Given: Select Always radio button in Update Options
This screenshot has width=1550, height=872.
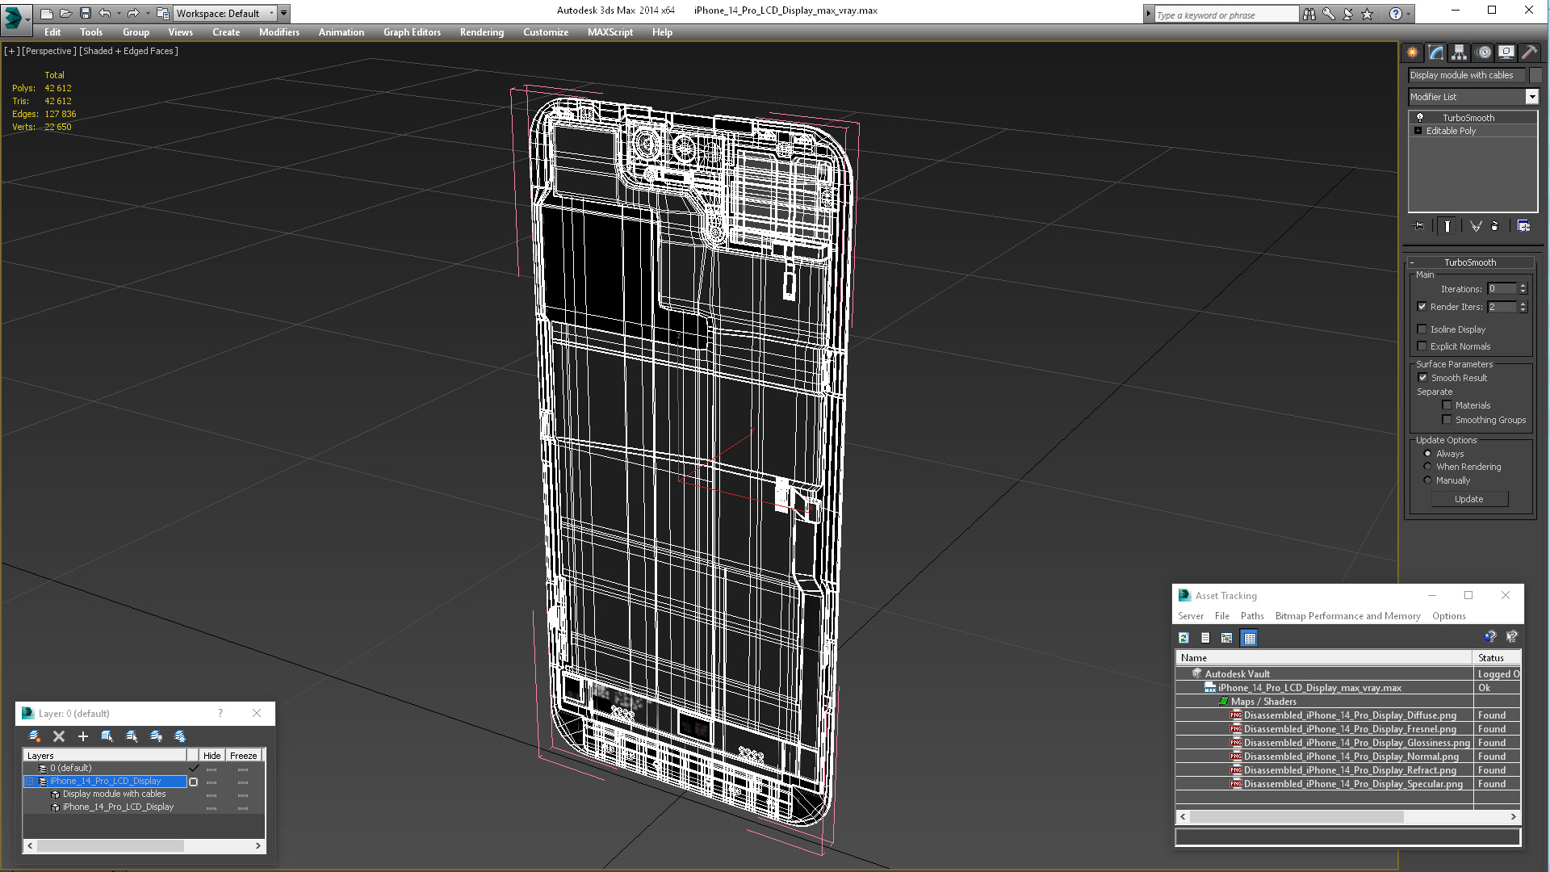Looking at the screenshot, I should 1427,452.
